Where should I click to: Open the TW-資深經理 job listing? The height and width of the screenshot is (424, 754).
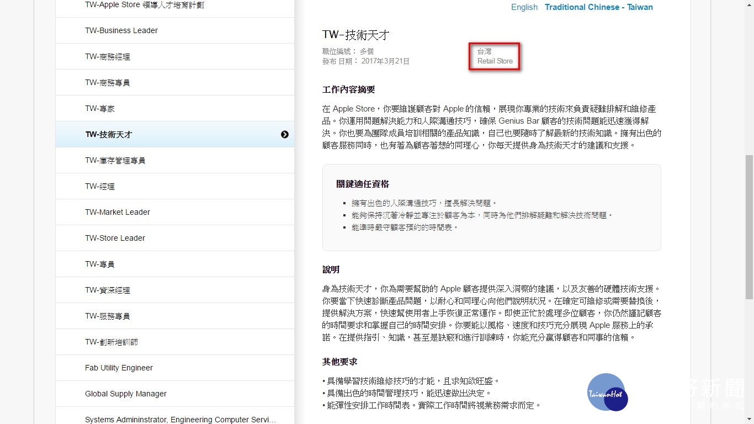point(174,290)
